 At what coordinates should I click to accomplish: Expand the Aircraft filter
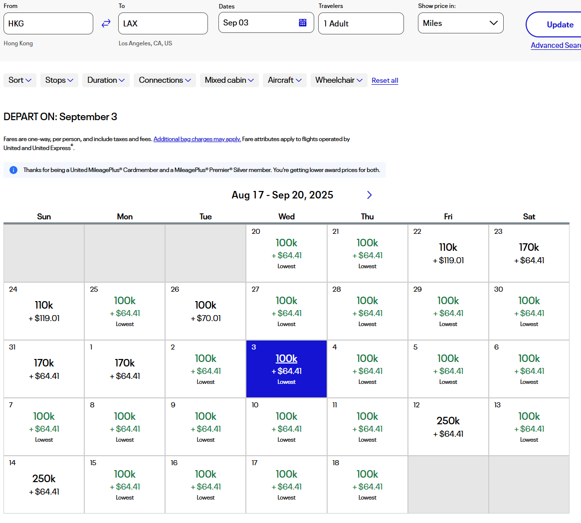[285, 80]
